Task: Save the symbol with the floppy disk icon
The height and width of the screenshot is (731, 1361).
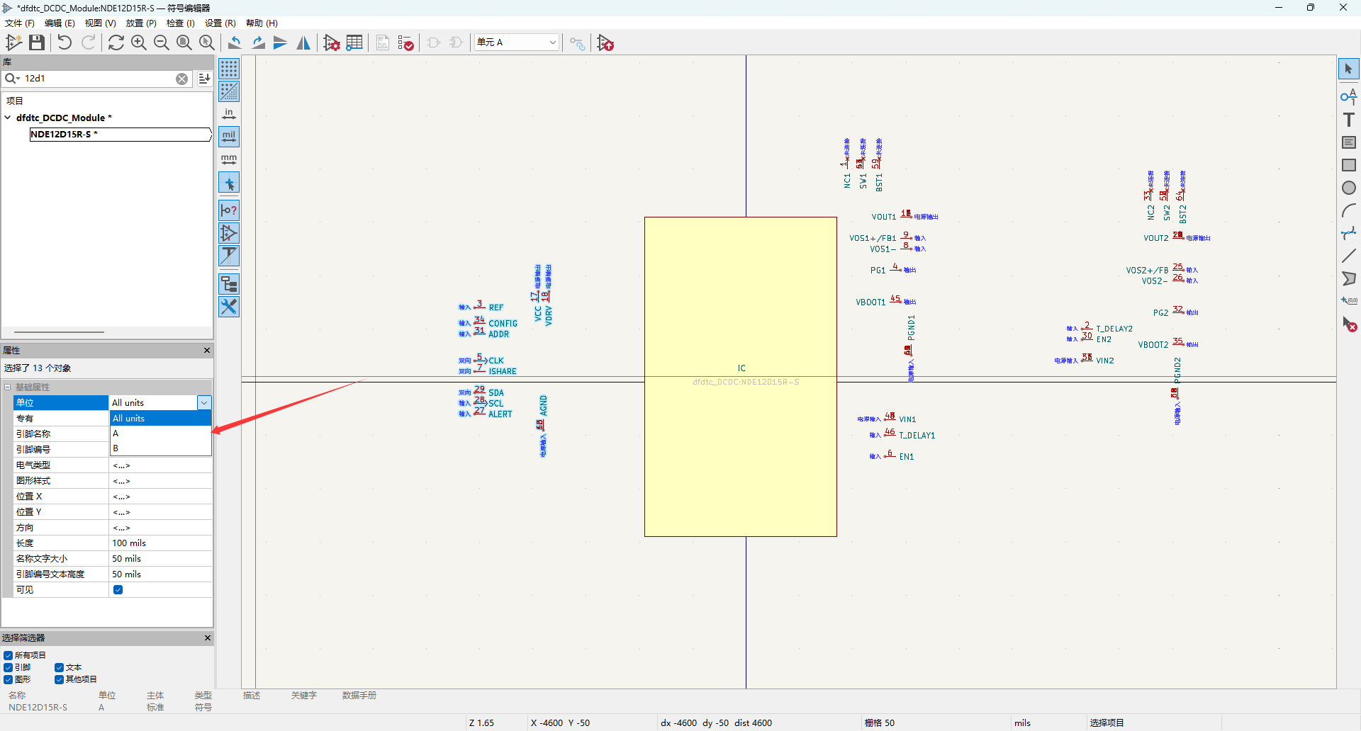Action: tap(37, 43)
